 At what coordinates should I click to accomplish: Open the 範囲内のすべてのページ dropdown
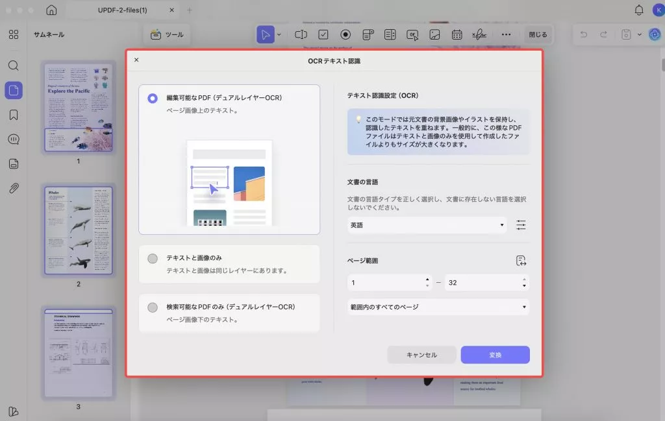[438, 307]
